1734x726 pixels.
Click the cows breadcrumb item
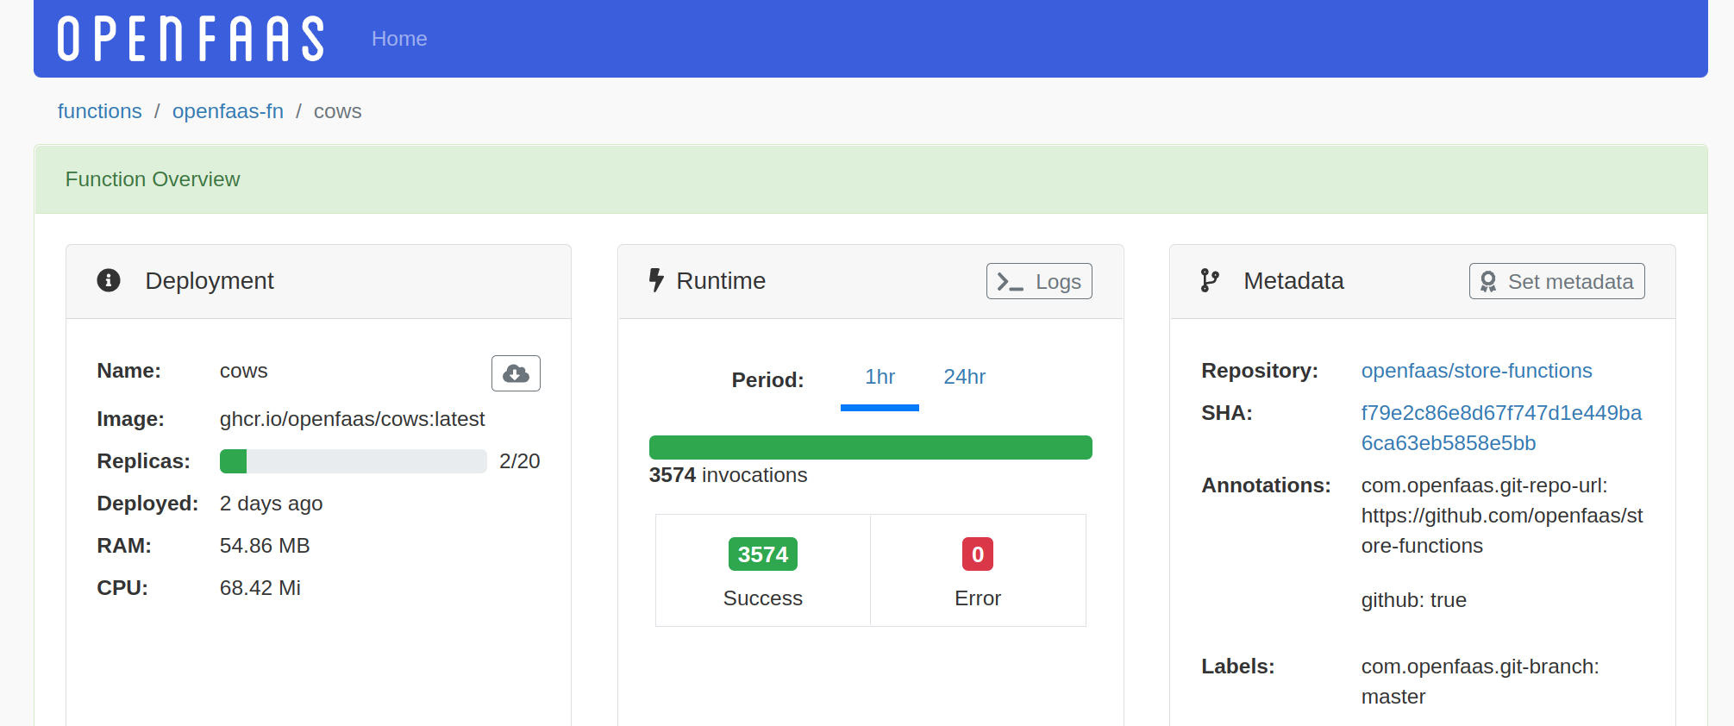(337, 111)
